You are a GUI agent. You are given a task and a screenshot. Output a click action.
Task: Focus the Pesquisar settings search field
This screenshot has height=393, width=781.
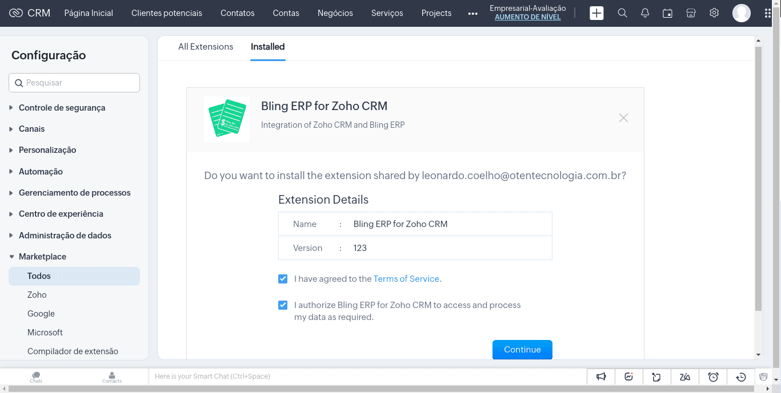[74, 83]
